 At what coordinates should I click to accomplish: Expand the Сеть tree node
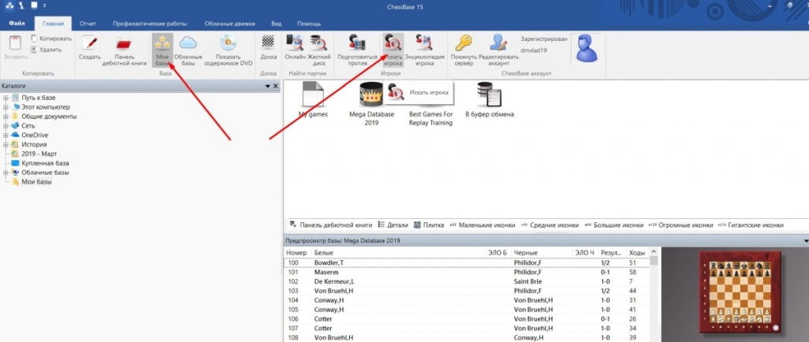6,125
